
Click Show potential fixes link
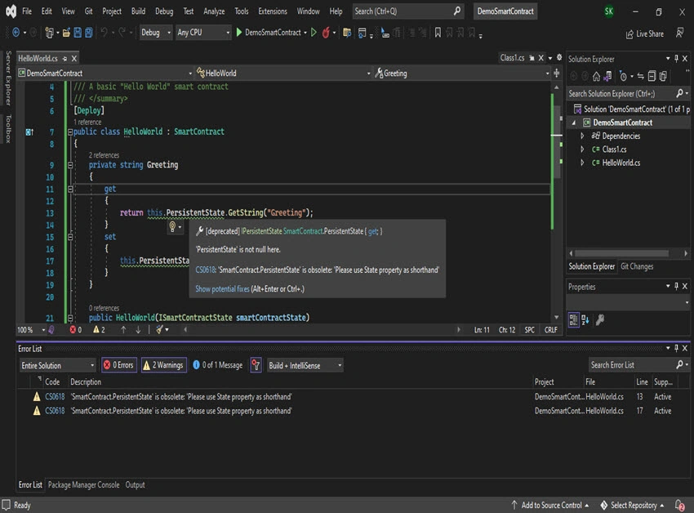[222, 289]
